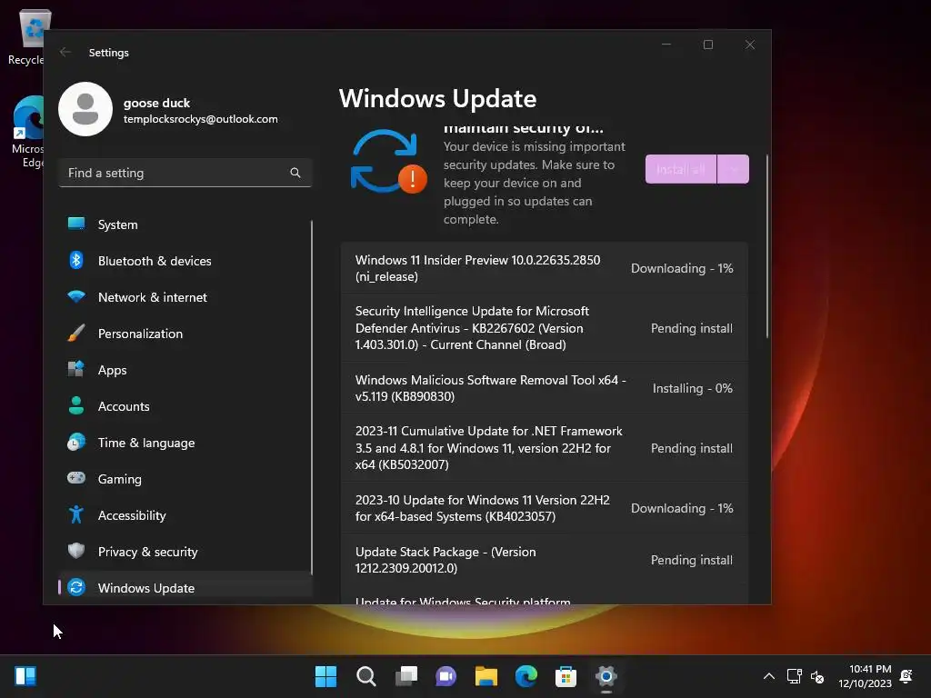
Task: Click the Bluetooth & devices icon
Action: coord(76,260)
